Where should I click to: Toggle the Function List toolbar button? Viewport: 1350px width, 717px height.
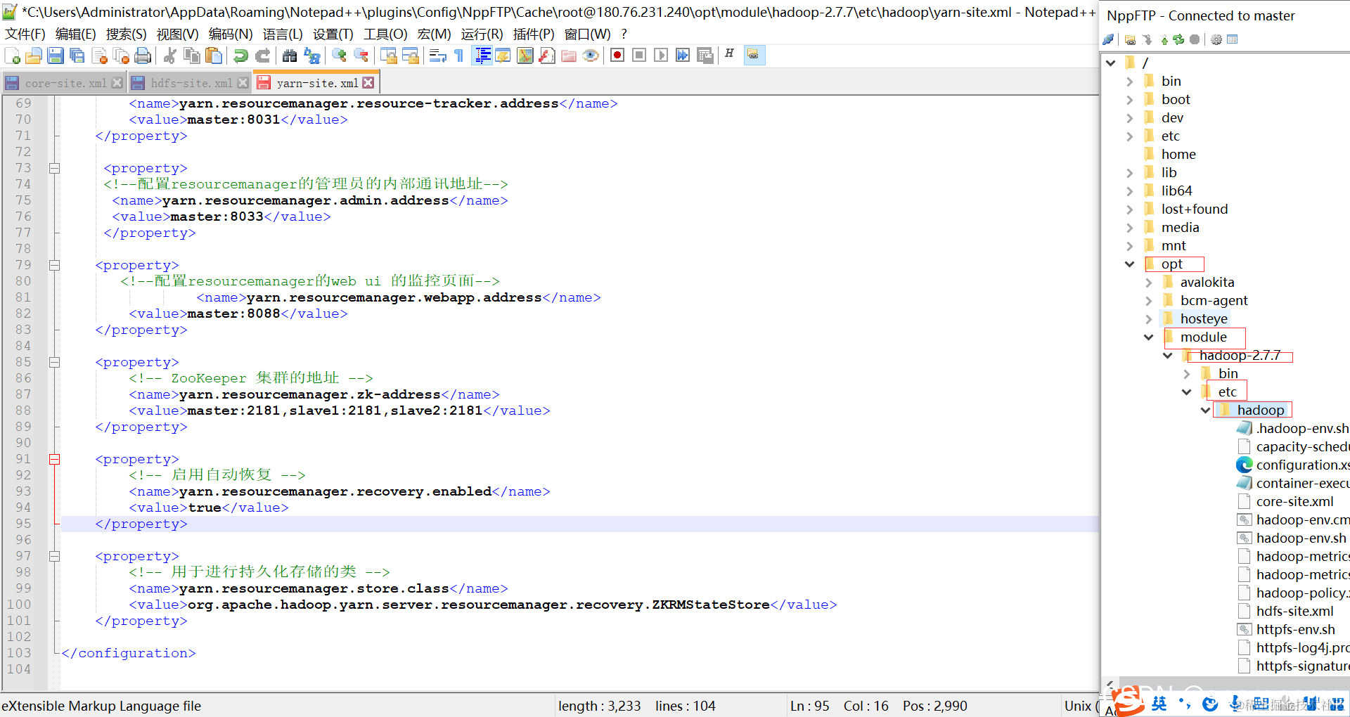coord(546,56)
